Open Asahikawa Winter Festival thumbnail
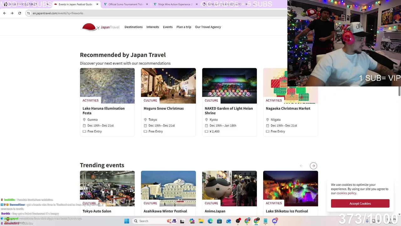The image size is (401, 226). click(x=168, y=188)
